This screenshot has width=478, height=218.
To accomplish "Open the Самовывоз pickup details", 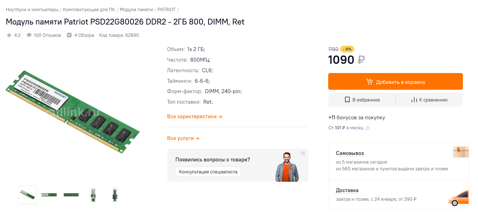I will (x=350, y=153).
